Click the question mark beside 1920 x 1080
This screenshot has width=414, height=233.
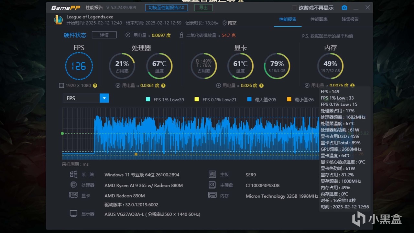point(95,86)
